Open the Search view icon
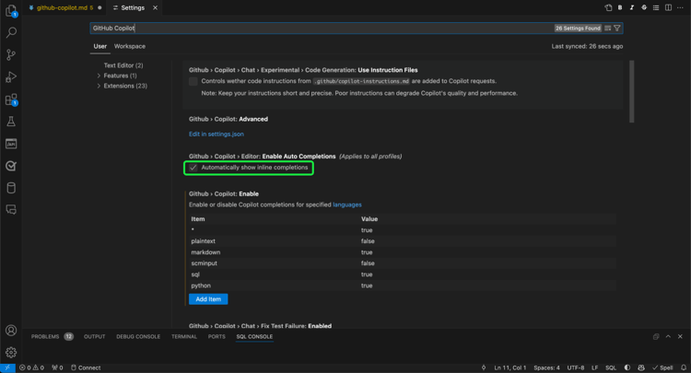The image size is (691, 373). [11, 32]
